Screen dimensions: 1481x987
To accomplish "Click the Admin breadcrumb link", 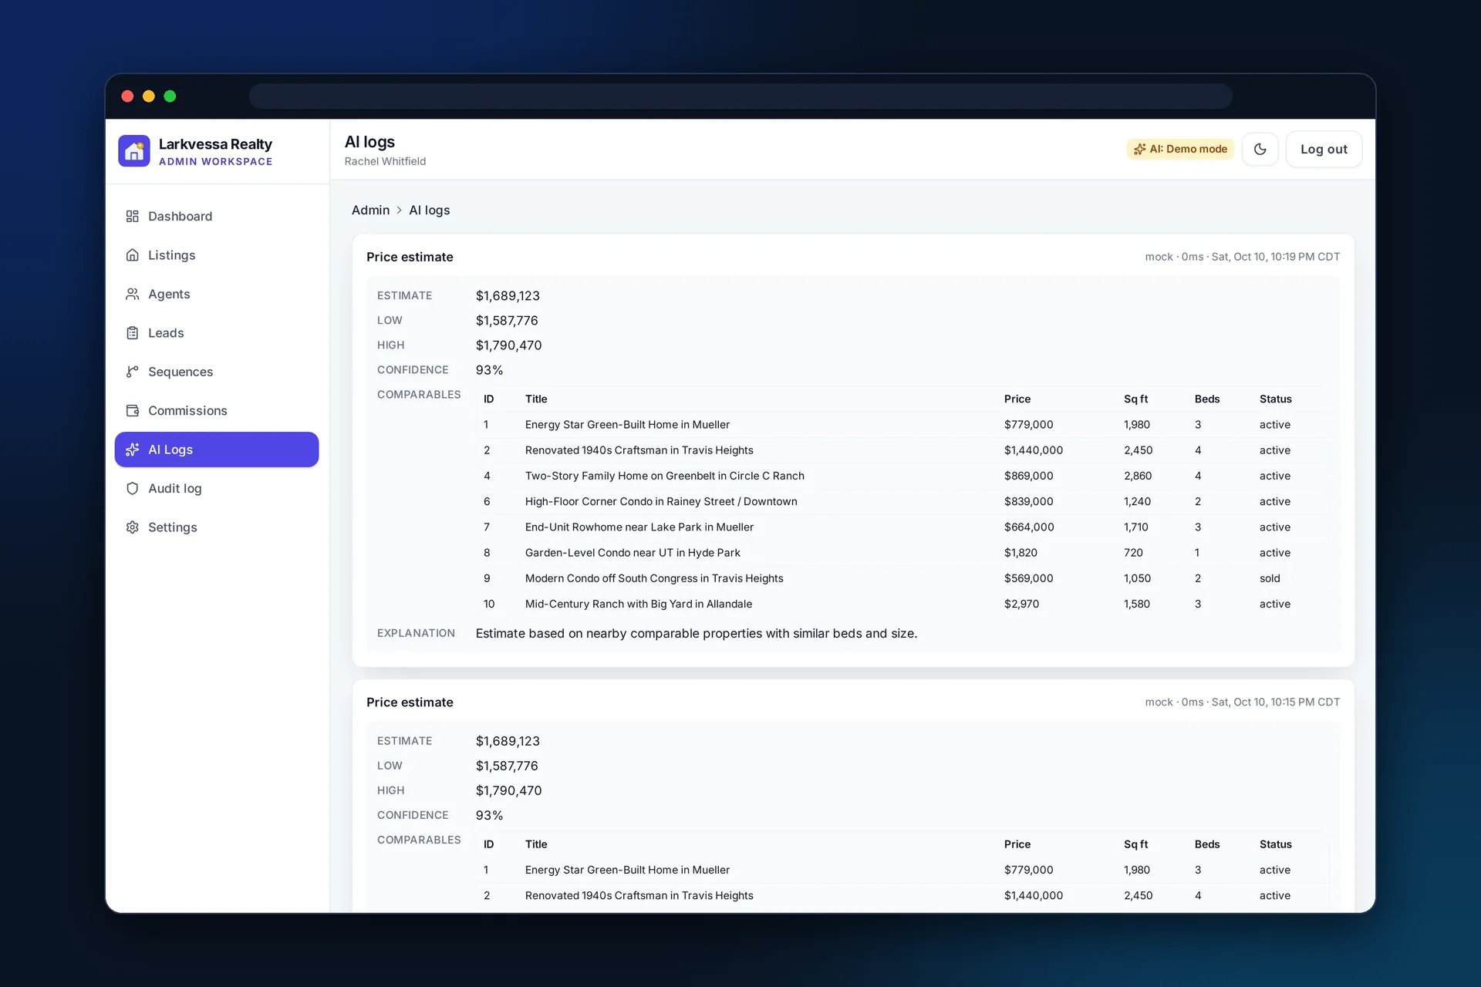I will (370, 211).
